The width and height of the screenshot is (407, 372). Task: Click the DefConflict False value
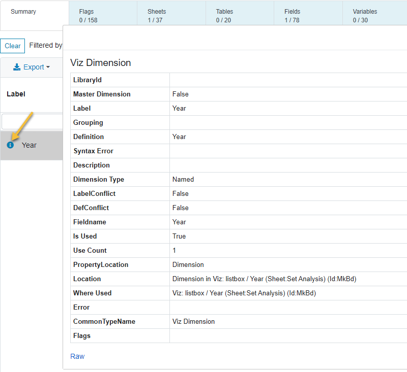coord(181,208)
